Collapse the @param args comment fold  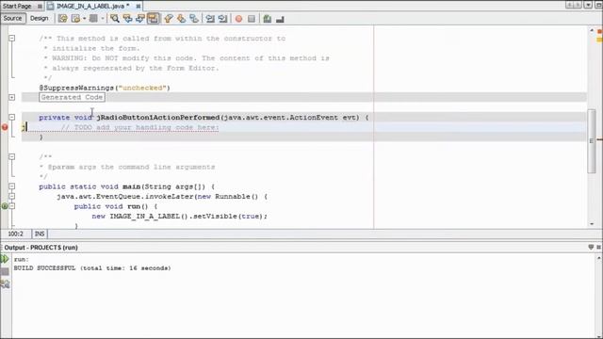pos(12,157)
